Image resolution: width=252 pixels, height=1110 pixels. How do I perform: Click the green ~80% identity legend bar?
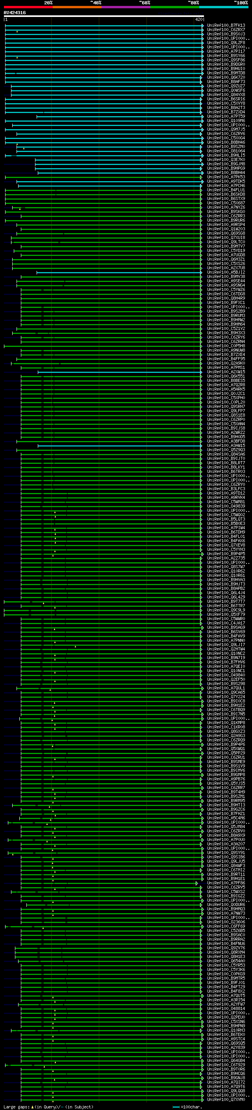tap(175, 7)
